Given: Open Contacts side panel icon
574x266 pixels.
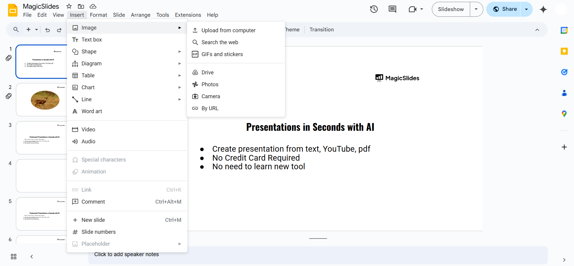Looking at the screenshot, I should point(564,93).
